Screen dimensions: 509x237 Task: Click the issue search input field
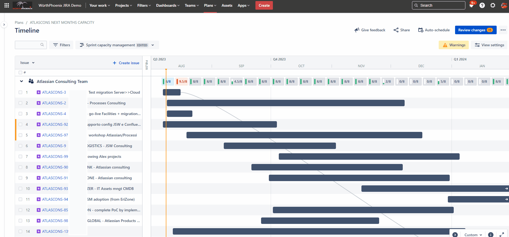coord(31,45)
